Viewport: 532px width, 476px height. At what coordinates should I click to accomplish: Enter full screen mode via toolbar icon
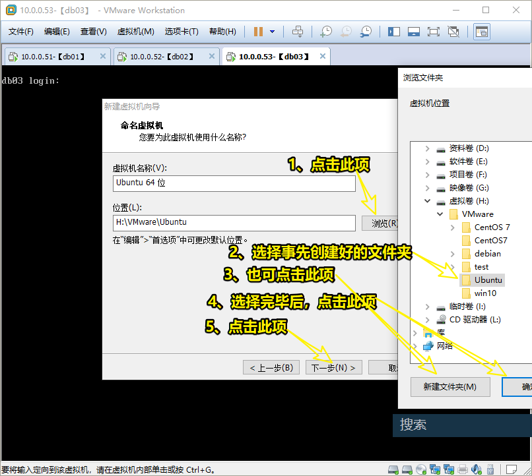[432, 31]
